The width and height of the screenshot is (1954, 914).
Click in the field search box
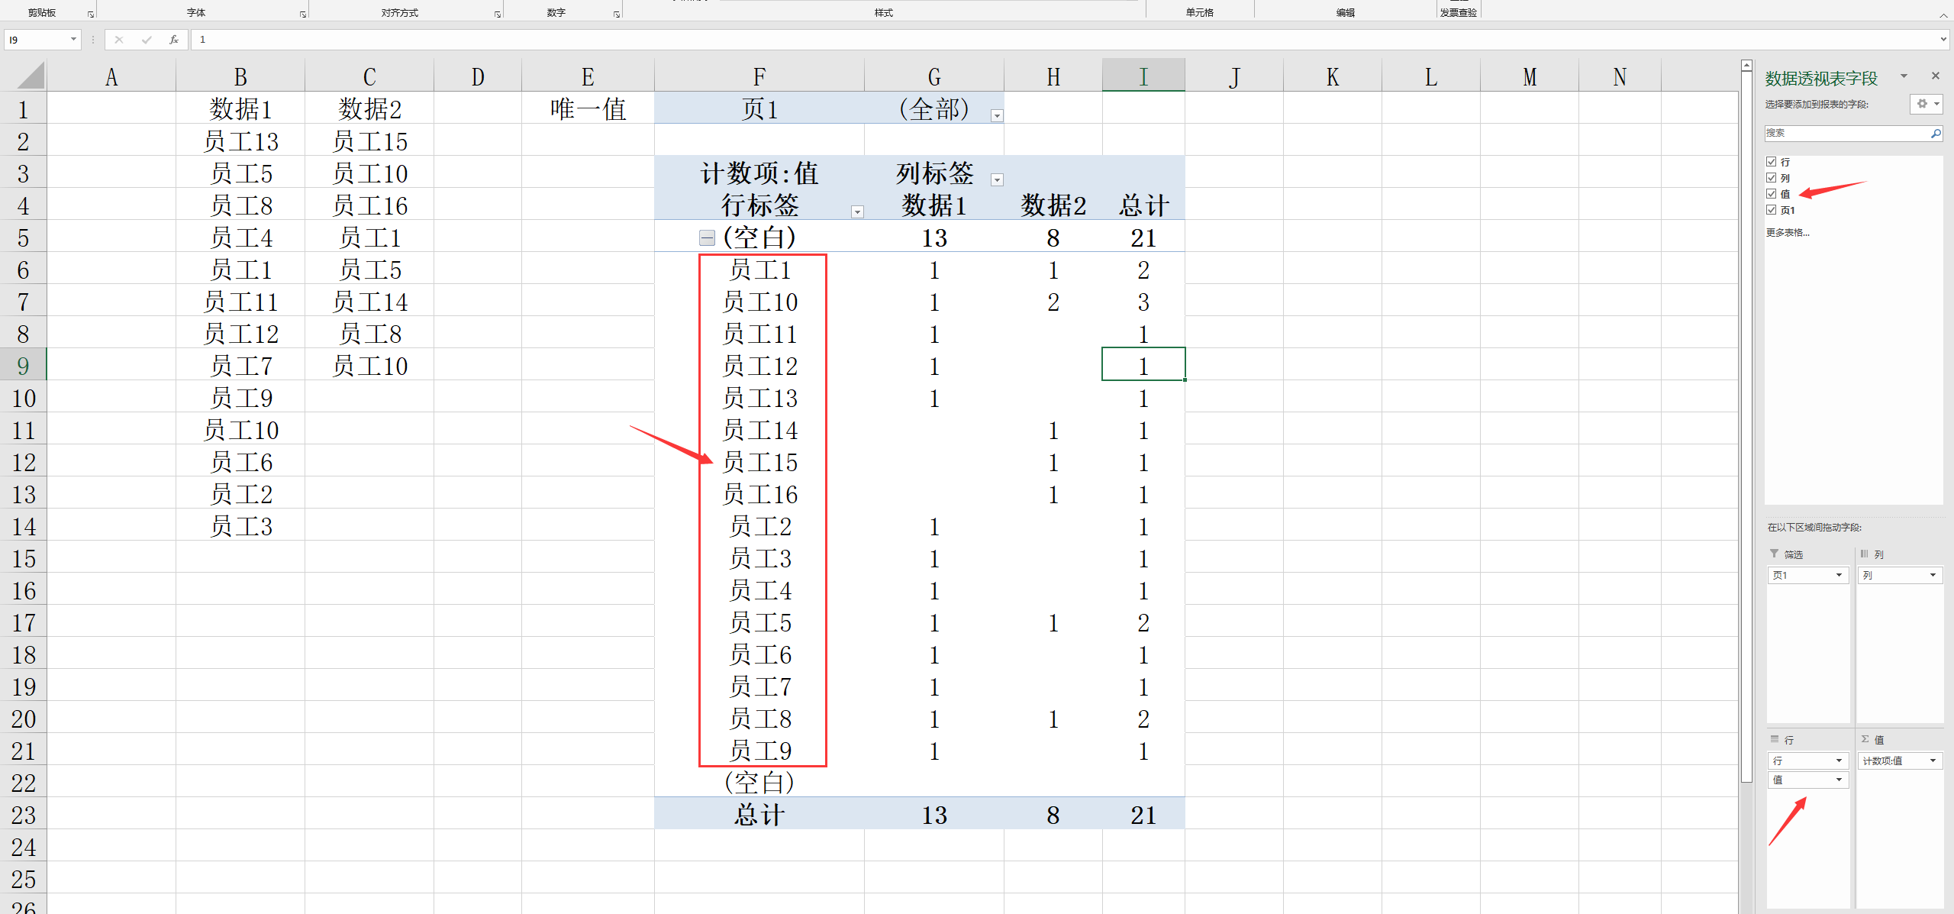tap(1847, 133)
